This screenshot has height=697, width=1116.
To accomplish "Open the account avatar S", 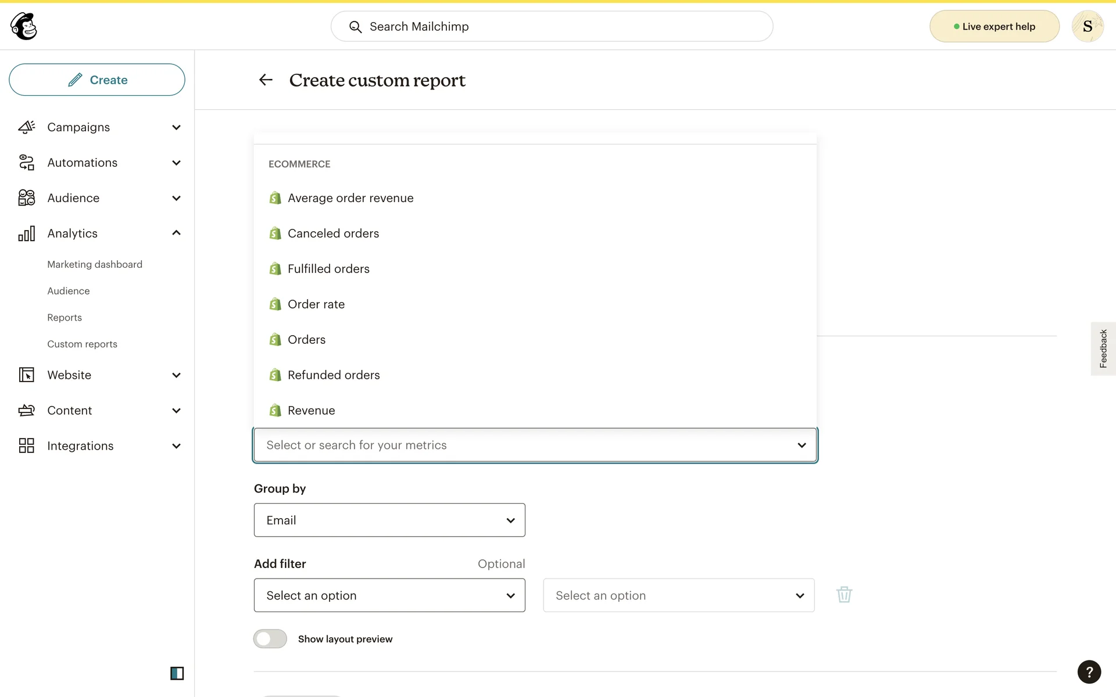I will point(1087,26).
